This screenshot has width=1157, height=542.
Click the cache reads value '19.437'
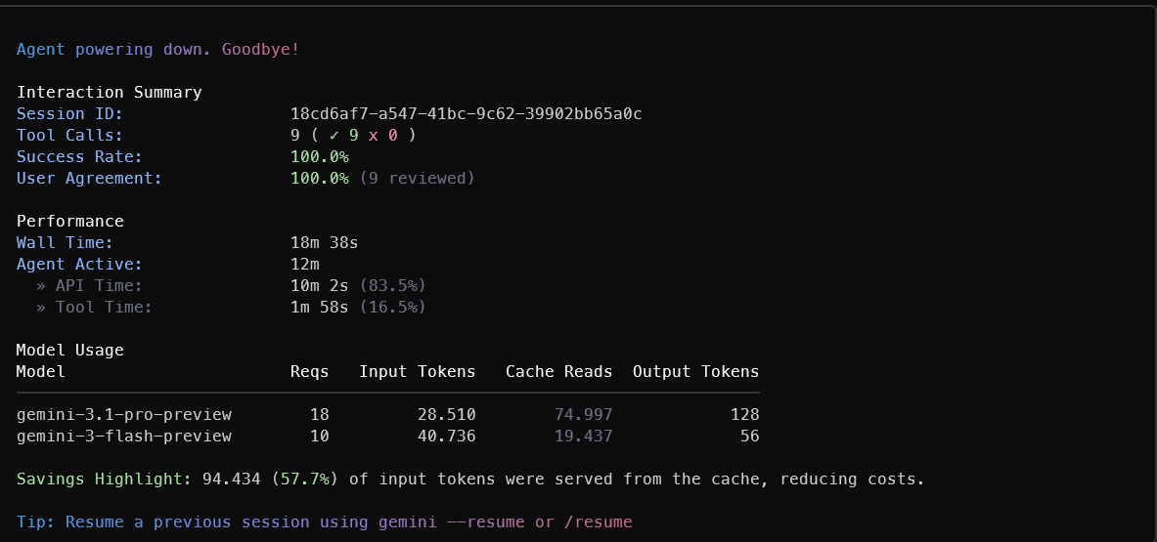click(x=584, y=436)
